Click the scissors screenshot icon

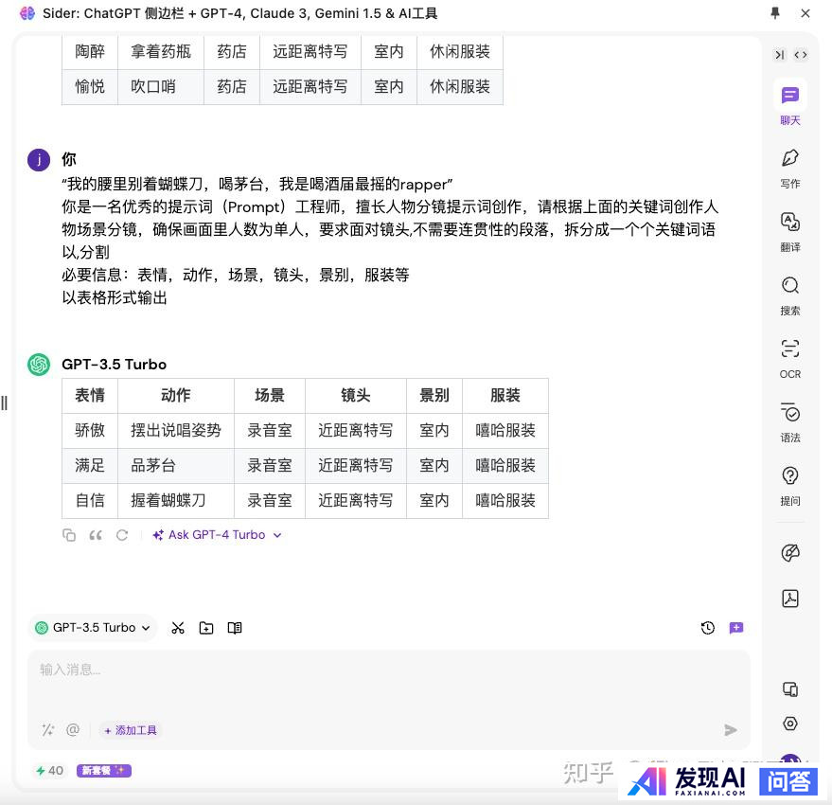[178, 628]
